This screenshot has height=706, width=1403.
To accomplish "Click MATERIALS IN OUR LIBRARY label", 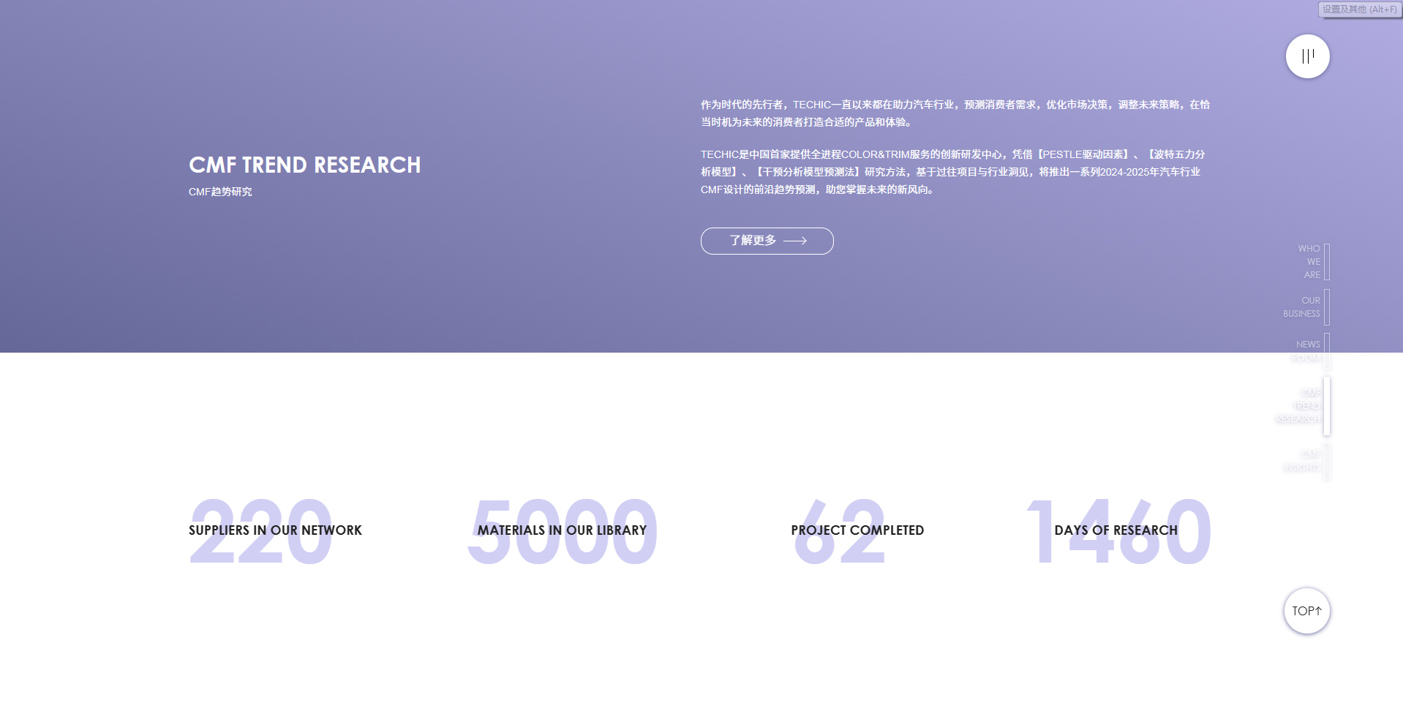I will pyautogui.click(x=562, y=530).
